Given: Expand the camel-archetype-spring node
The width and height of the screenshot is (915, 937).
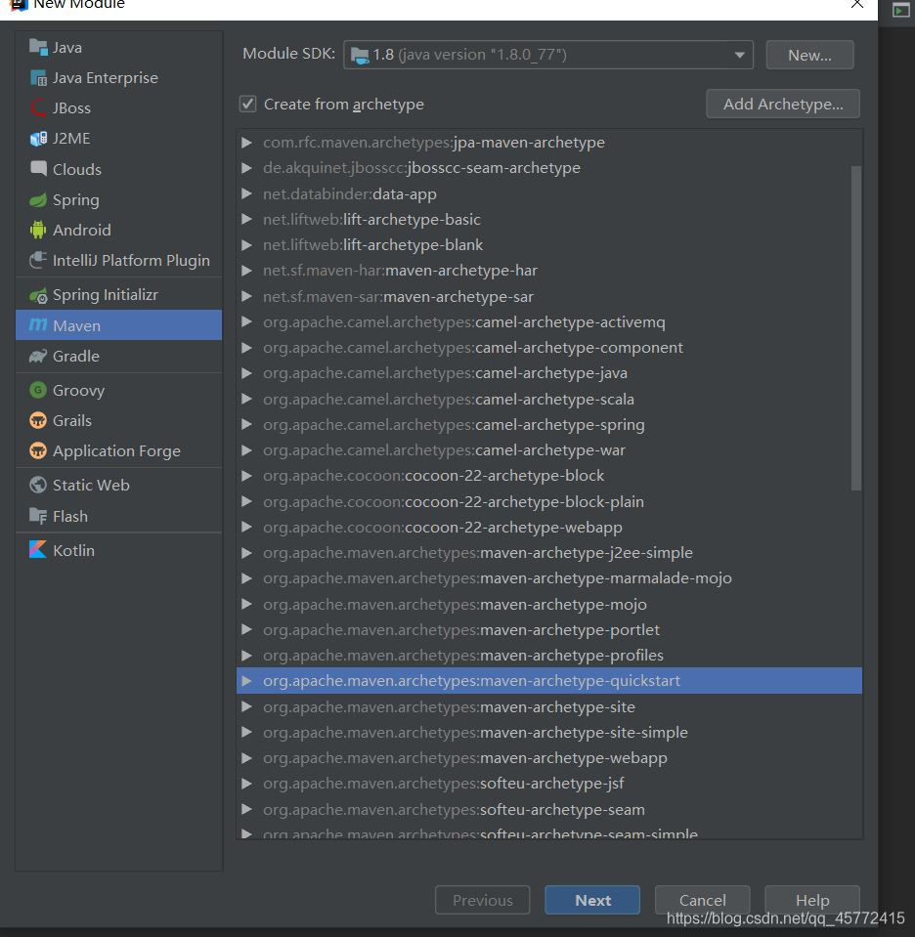Looking at the screenshot, I should coord(246,424).
